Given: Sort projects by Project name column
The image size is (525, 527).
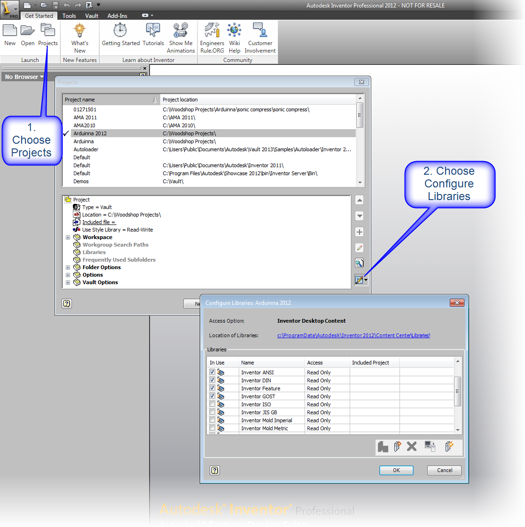Looking at the screenshot, I should pyautogui.click(x=111, y=100).
